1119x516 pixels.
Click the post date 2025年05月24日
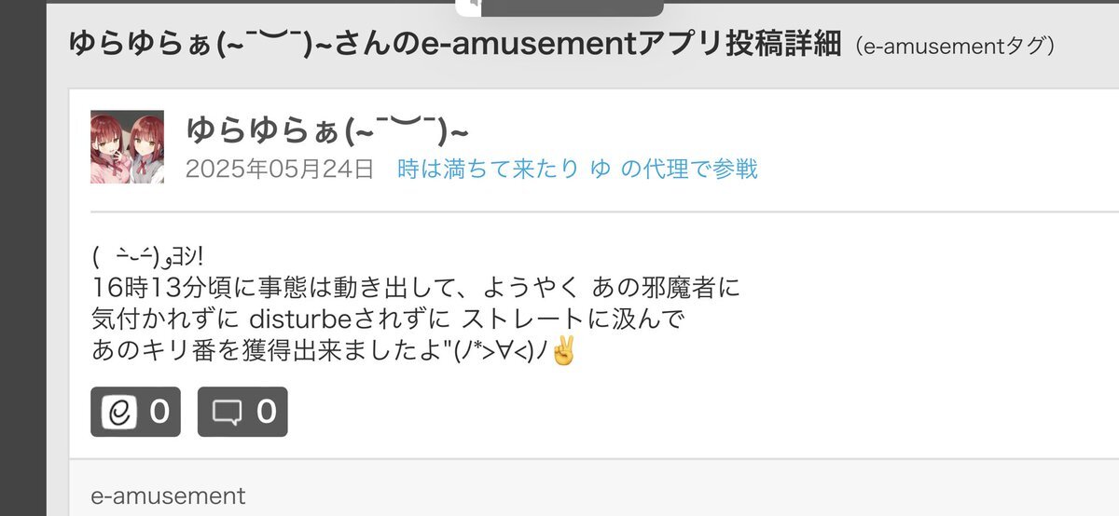(x=280, y=169)
